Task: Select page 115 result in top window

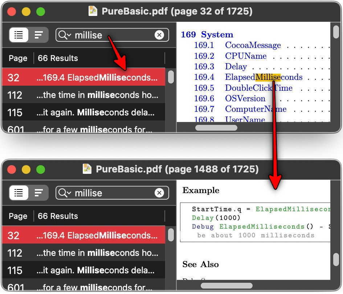Action: pos(83,112)
